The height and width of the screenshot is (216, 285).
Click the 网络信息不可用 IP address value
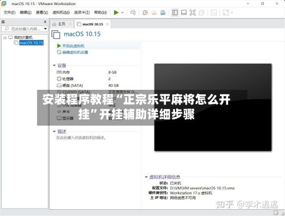tap(182, 198)
